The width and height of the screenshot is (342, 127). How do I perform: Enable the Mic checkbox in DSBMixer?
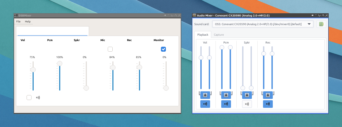110,49
